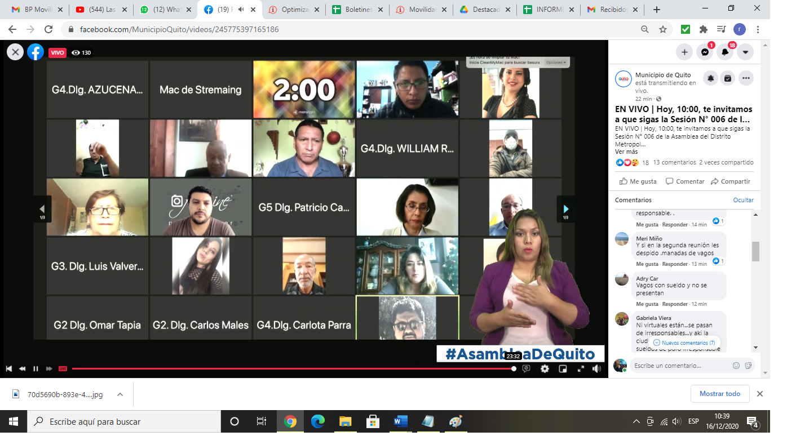Toggle live video notification bell for Municipio de Quito
This screenshot has height=436, width=787.
tap(711, 79)
